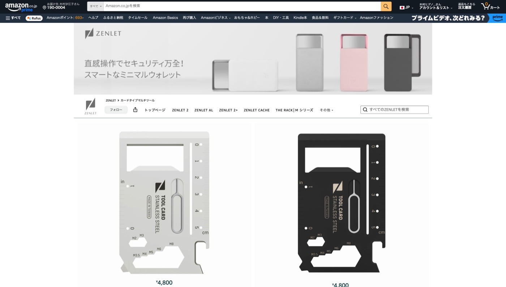Click the prime logo at the right of the banner
Viewport: 506px width, 287px height.
pos(497,18)
